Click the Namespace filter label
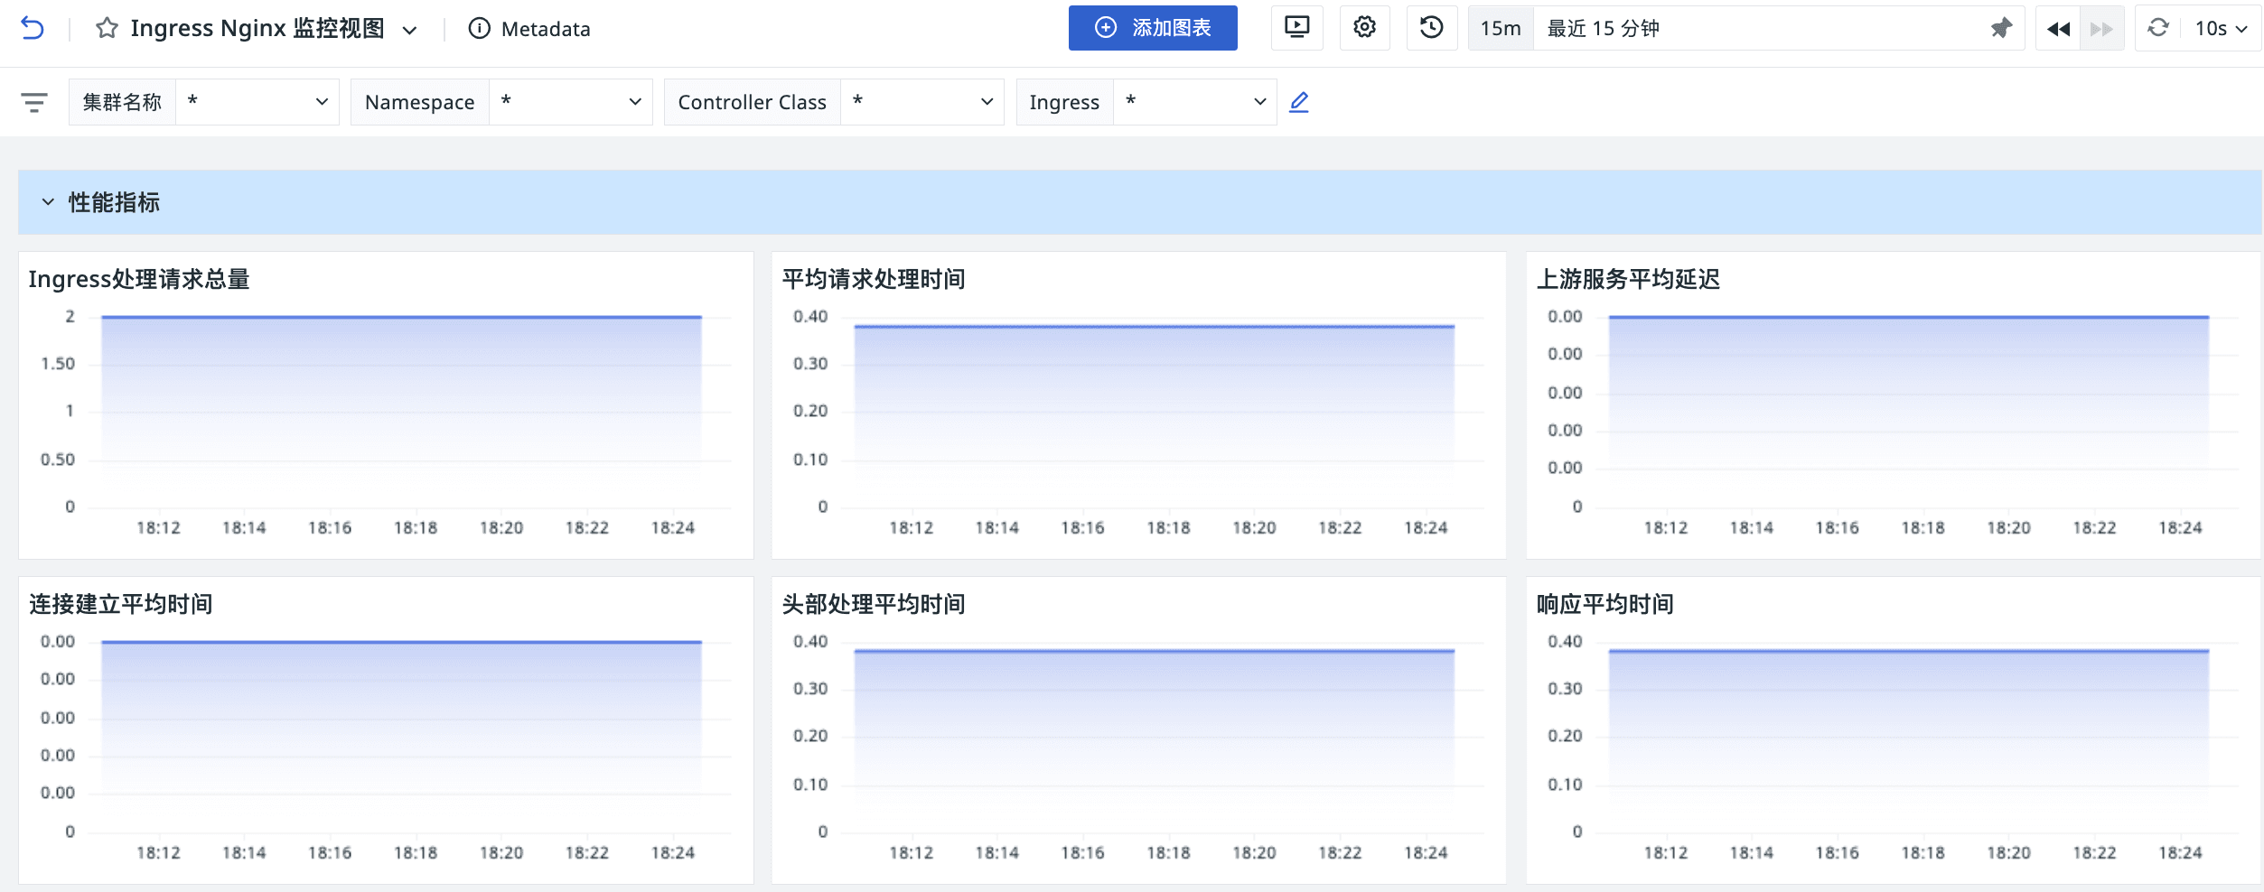This screenshot has width=2264, height=892. (420, 102)
